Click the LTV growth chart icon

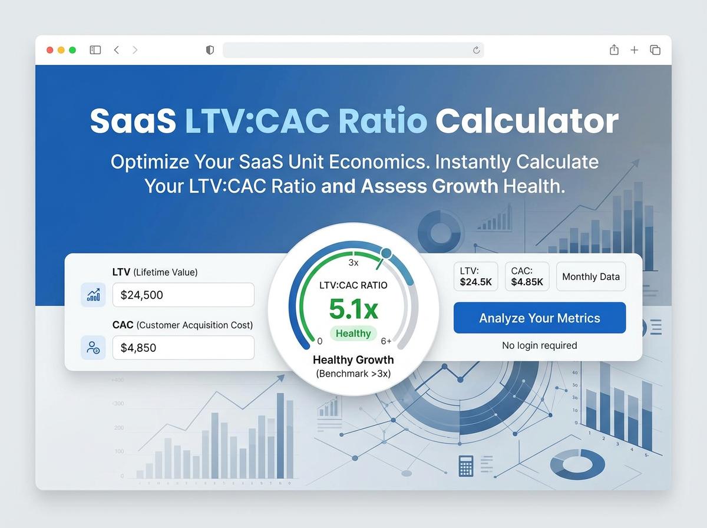pyautogui.click(x=93, y=295)
